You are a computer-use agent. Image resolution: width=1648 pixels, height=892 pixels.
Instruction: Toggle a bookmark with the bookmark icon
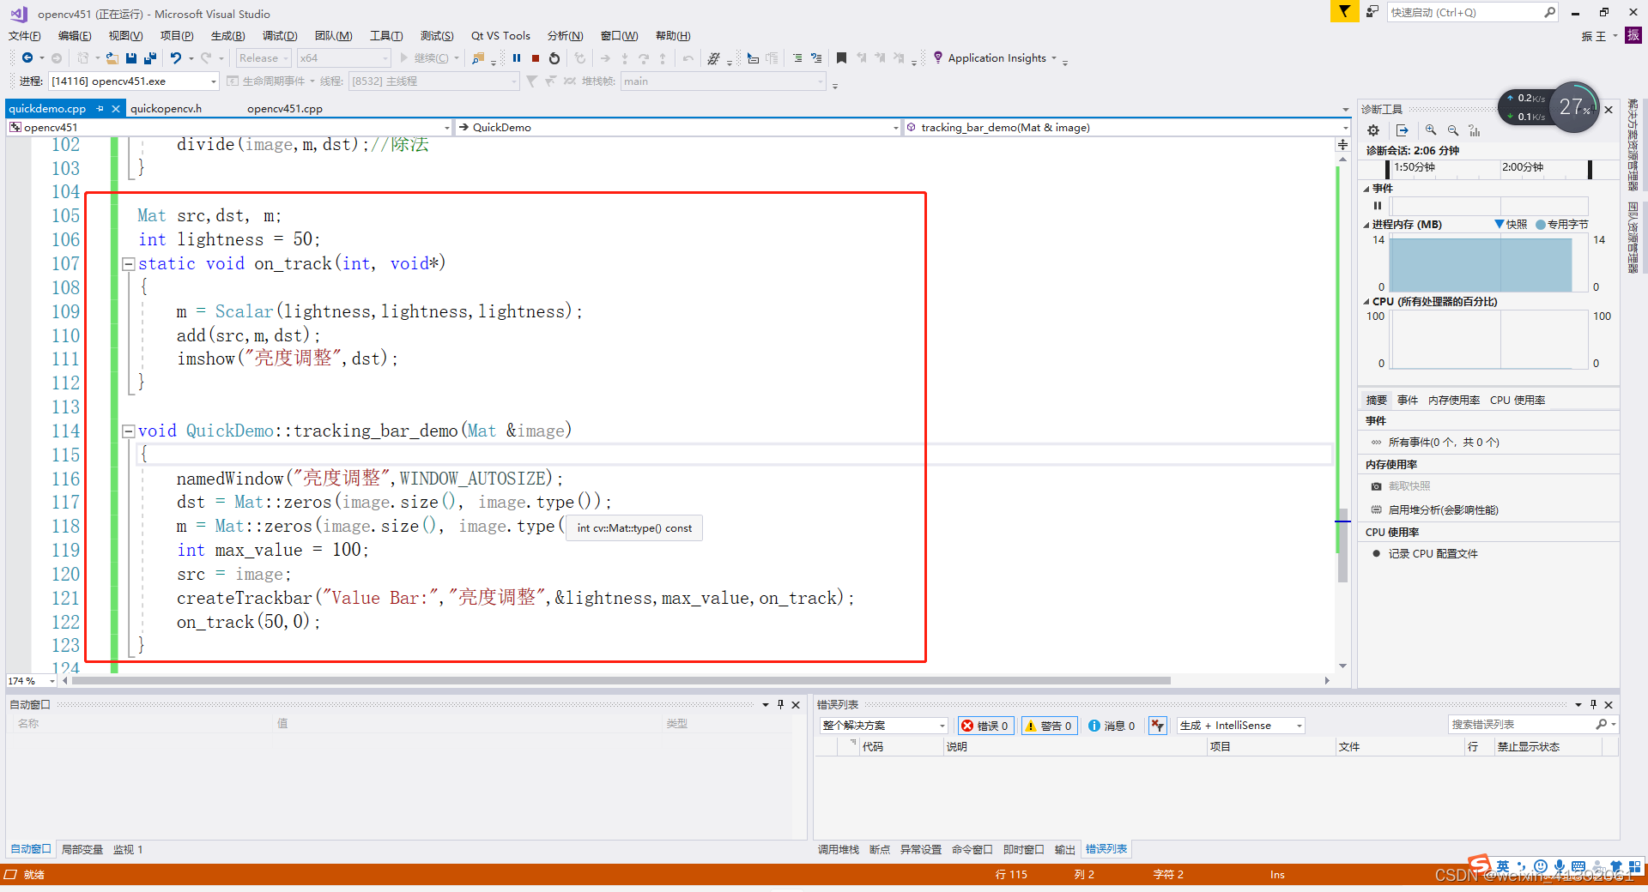[841, 57]
